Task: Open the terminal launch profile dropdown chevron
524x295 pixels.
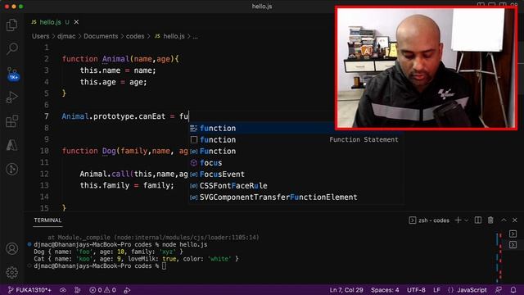Action: pyautogui.click(x=467, y=220)
